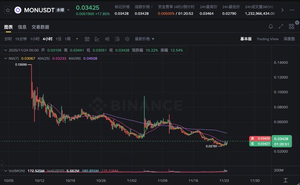Image resolution: width=300 pixels, height=185 pixels.
Task: Open more options ellipsis in header
Action: point(292,10)
